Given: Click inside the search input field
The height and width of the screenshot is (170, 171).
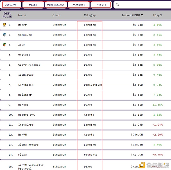Looking at the screenshot, I should tap(142, 5).
